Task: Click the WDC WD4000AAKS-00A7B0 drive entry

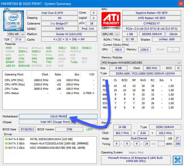Action: (x=57, y=148)
